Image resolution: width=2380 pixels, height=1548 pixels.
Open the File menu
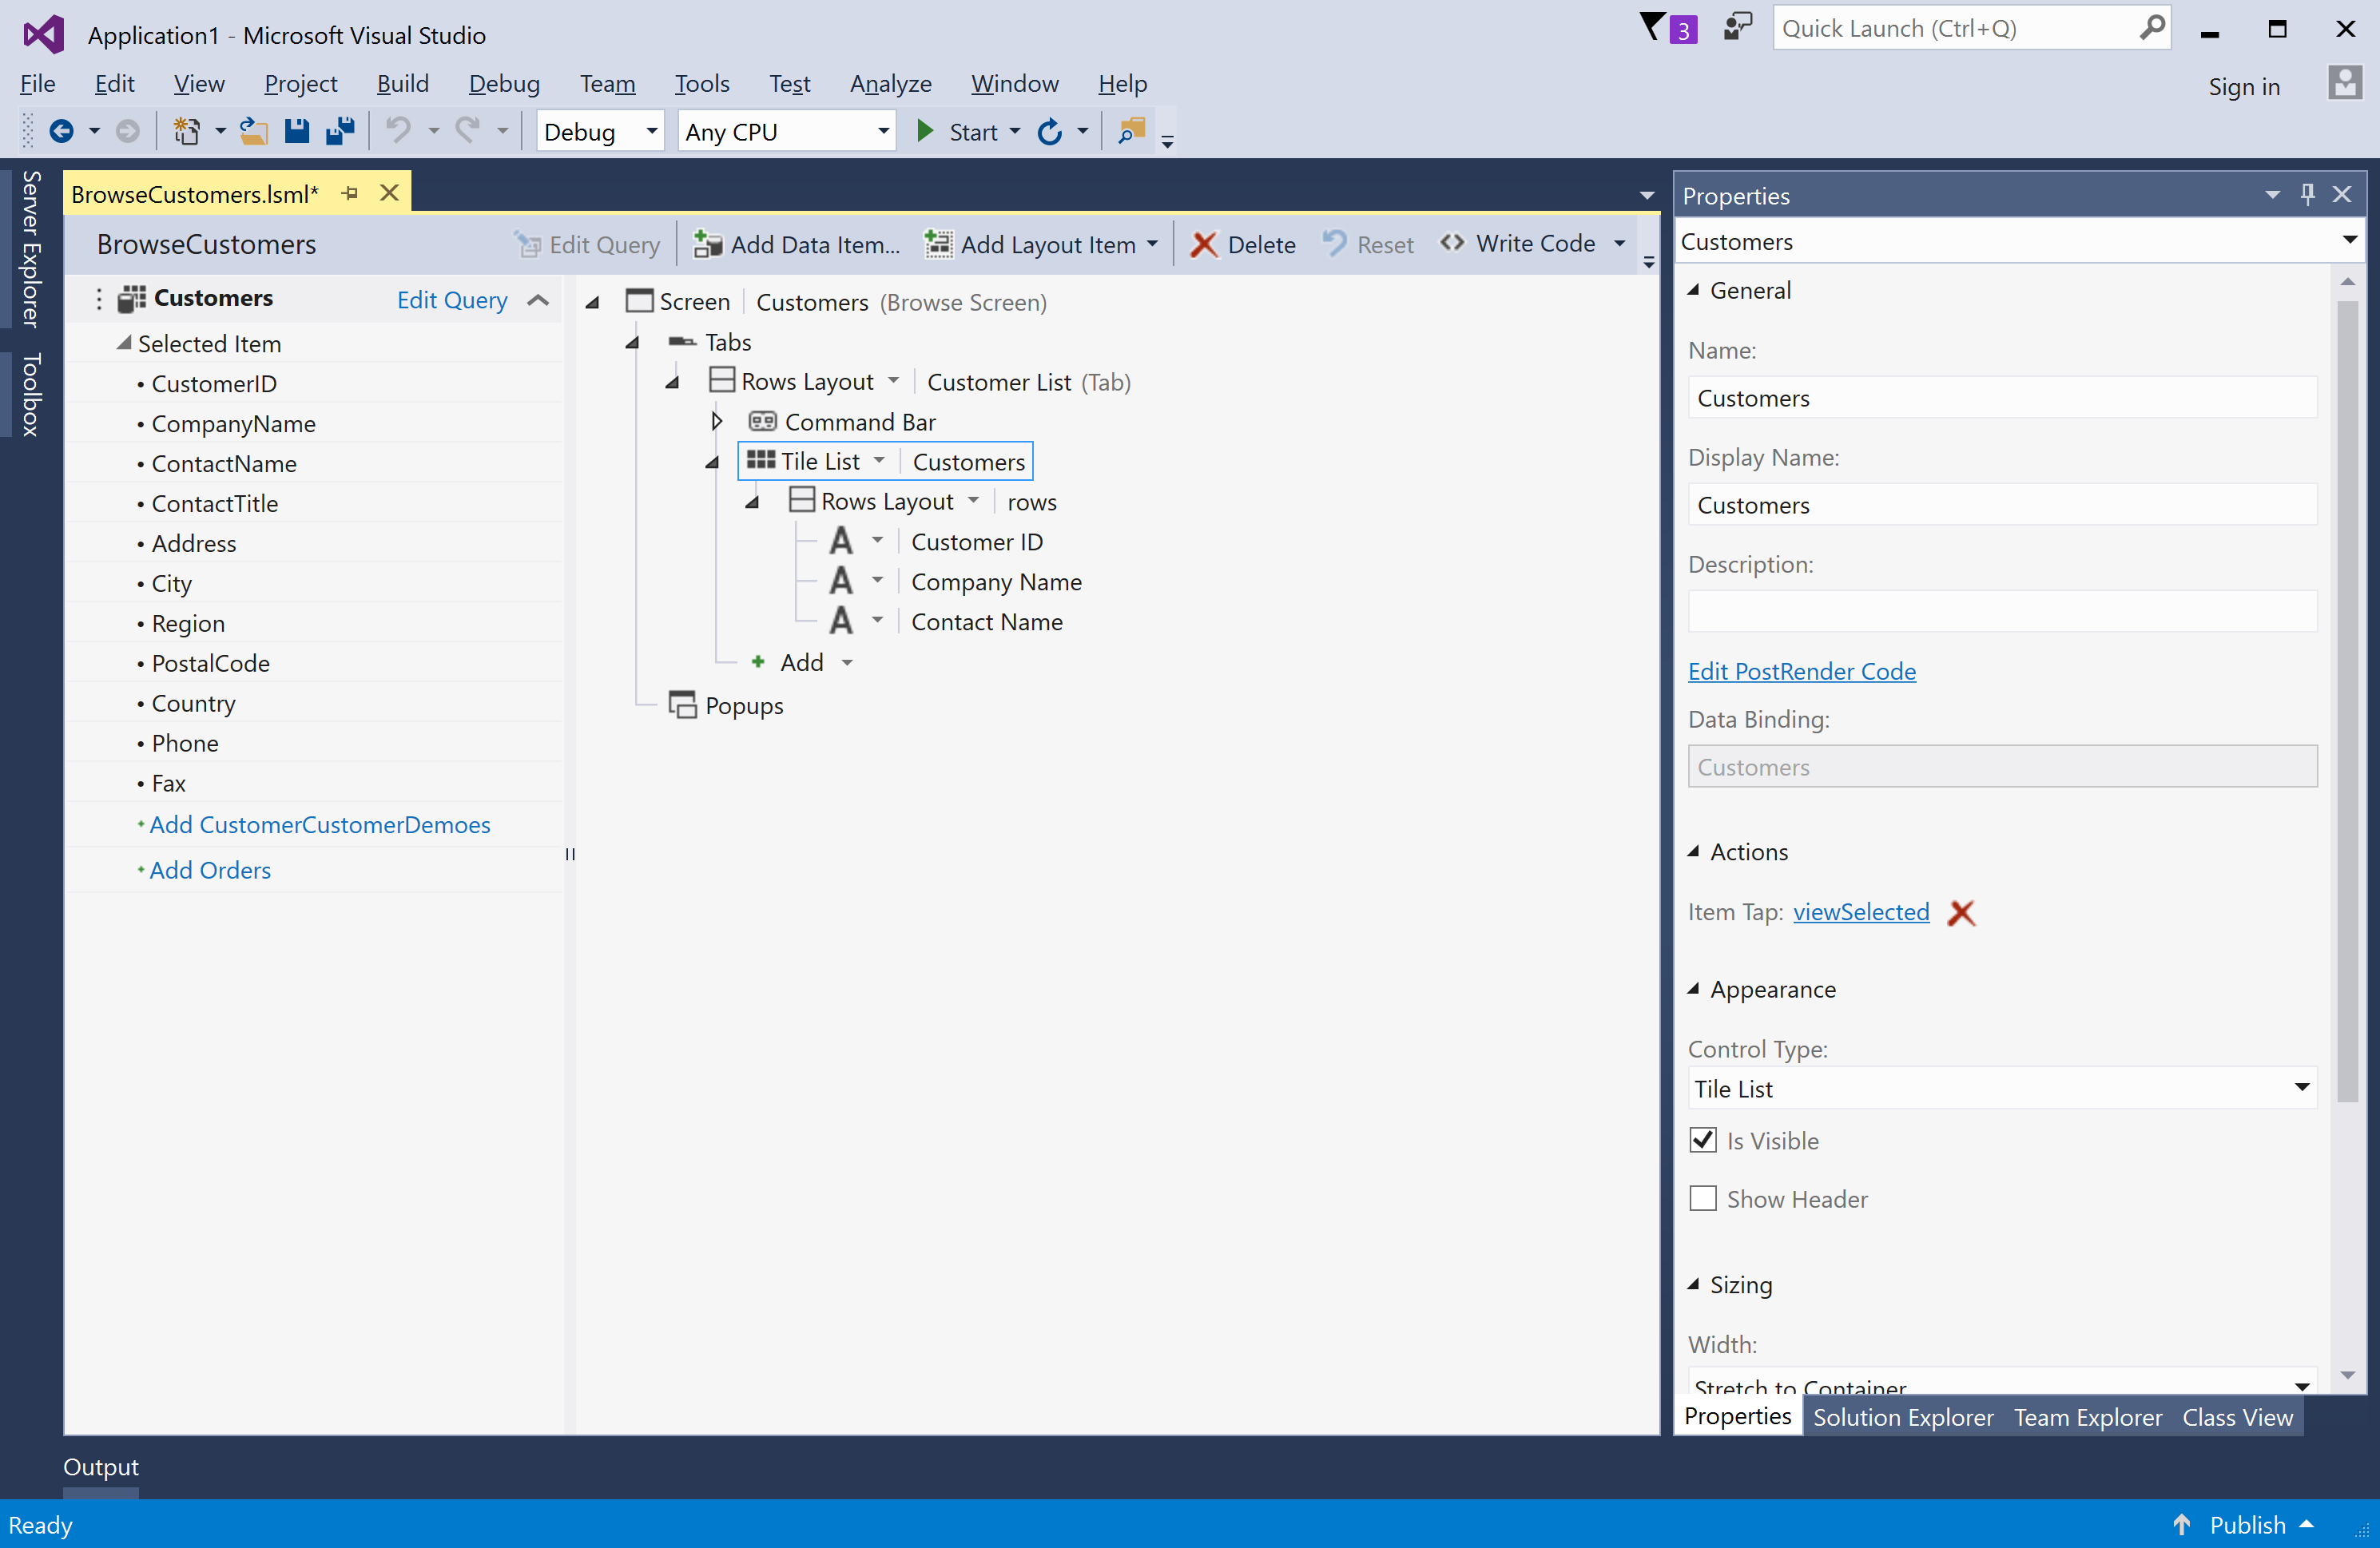pyautogui.click(x=38, y=83)
